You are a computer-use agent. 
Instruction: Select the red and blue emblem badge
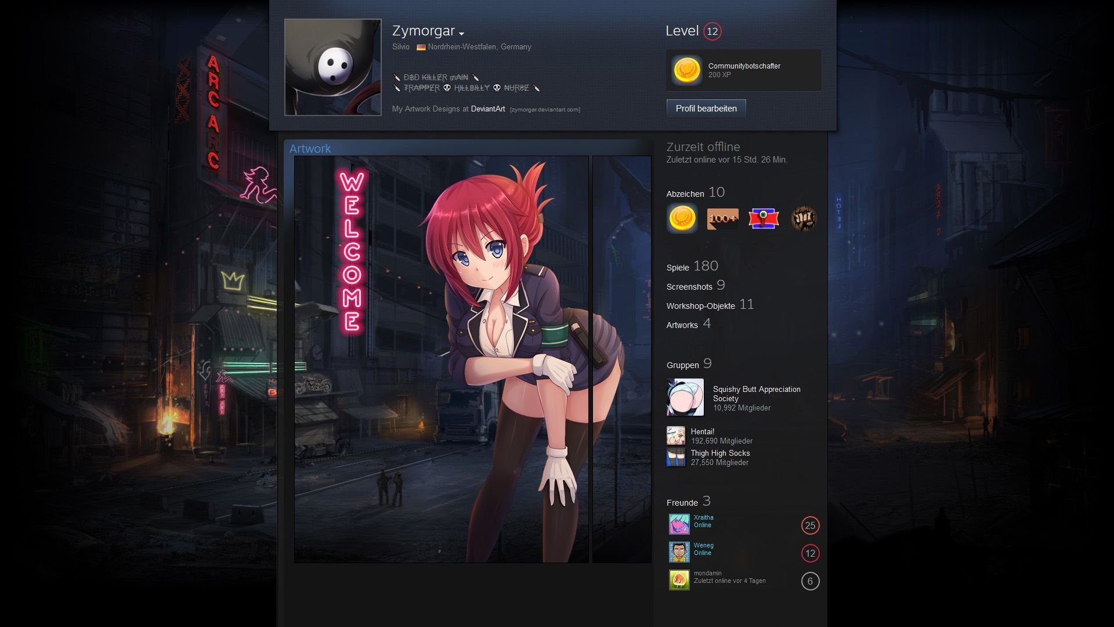pyautogui.click(x=763, y=219)
